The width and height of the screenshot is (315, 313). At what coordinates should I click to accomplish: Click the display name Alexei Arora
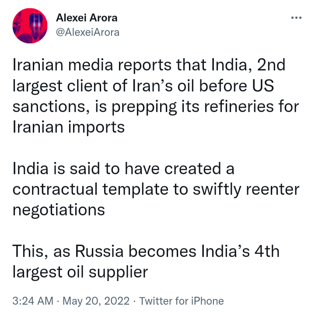tap(87, 18)
